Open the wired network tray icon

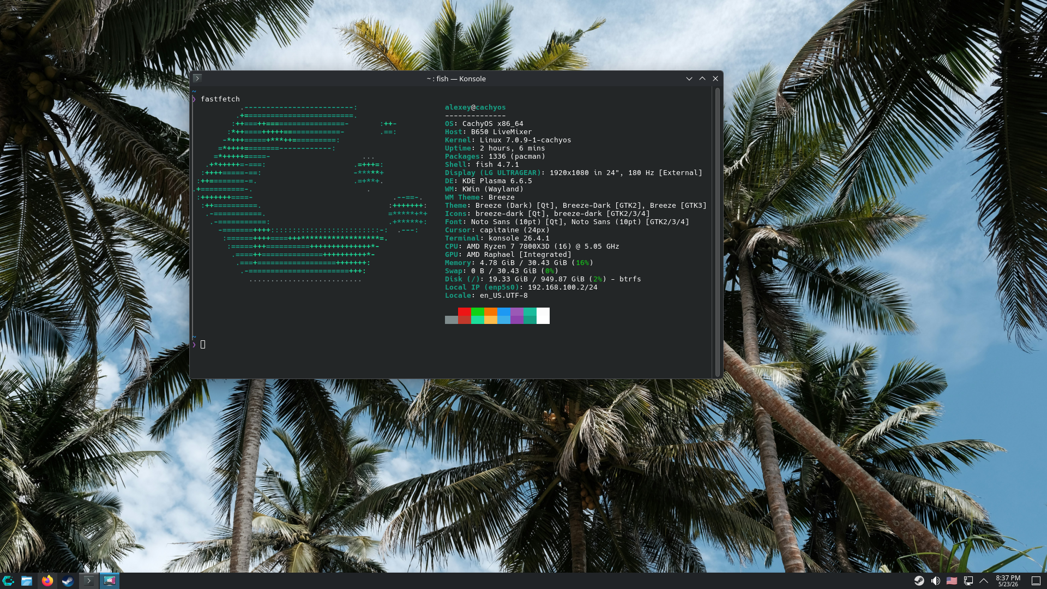[968, 581]
